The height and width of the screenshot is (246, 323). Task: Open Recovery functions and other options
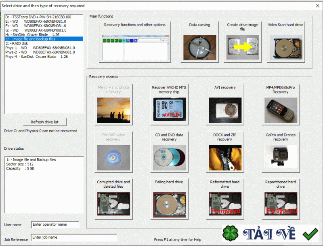point(135,42)
